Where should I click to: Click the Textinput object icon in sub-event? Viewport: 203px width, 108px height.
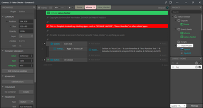coord(55,49)
